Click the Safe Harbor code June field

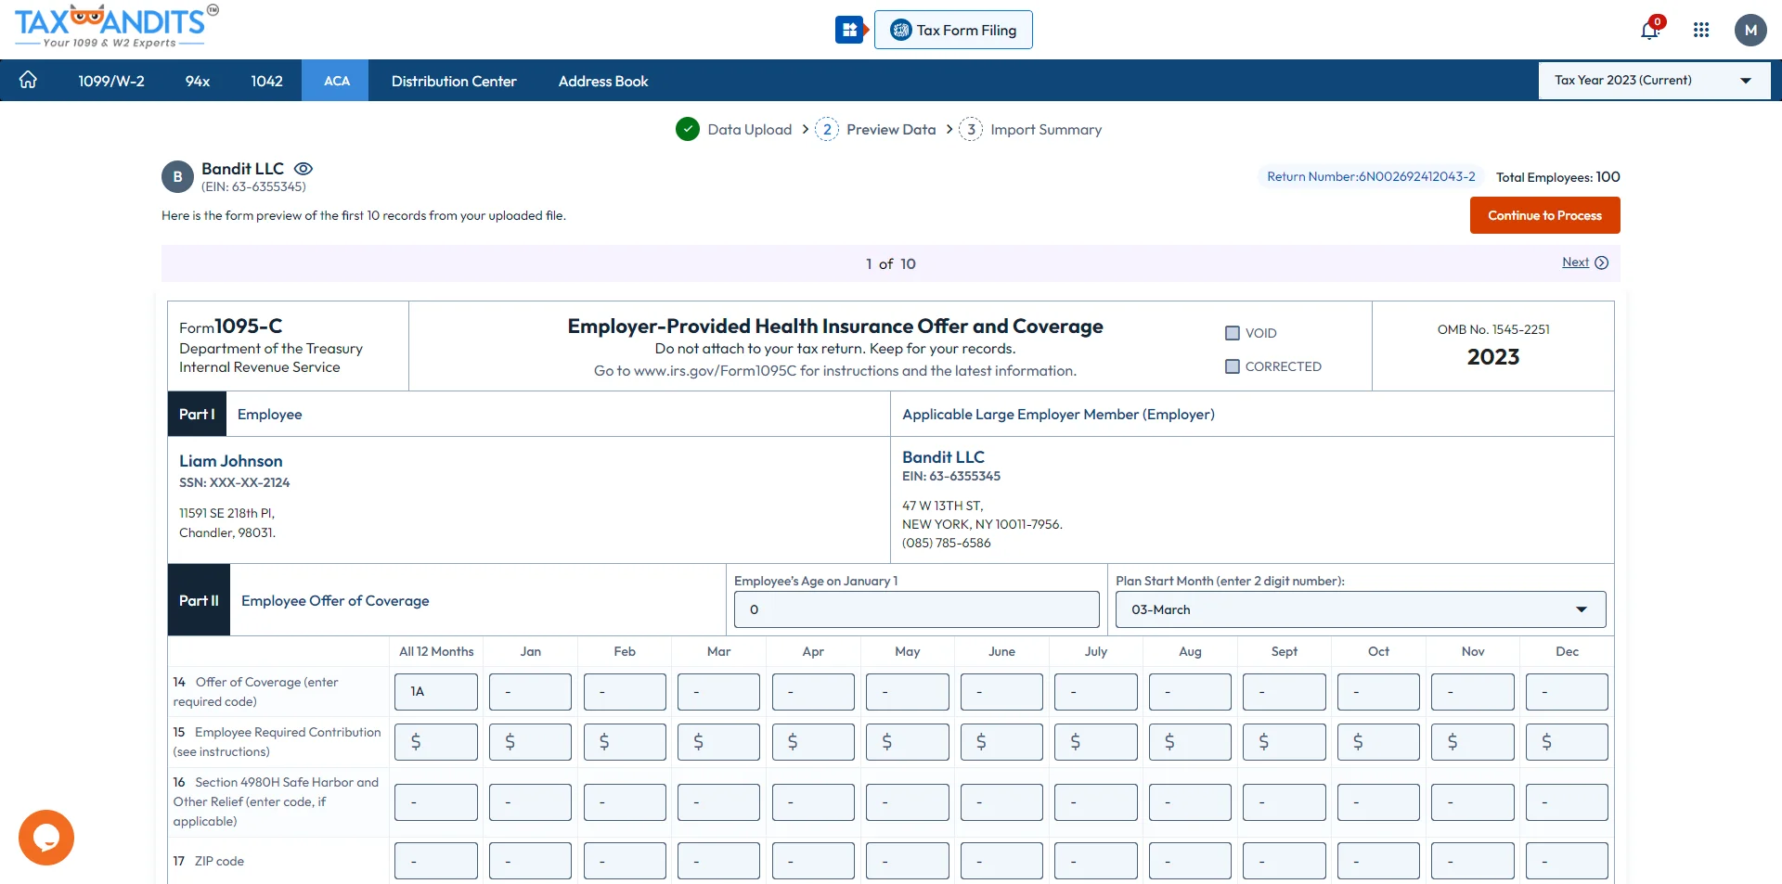1001,802
